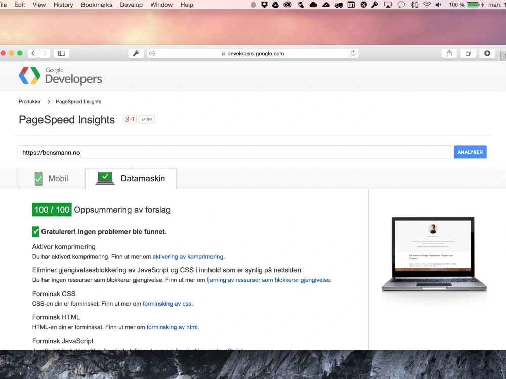Viewport: 506px width, 379px height.
Task: Open the aktivering av komprimering link
Action: [188, 257]
